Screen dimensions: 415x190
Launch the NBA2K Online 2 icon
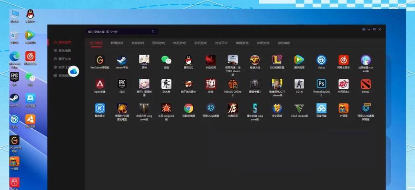click(x=233, y=84)
